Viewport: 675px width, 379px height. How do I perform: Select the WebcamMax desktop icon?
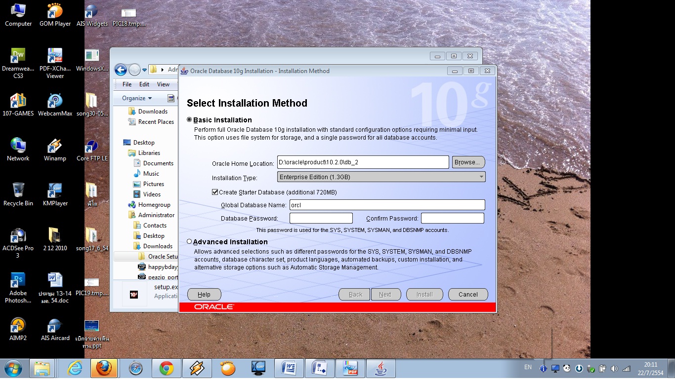55,105
